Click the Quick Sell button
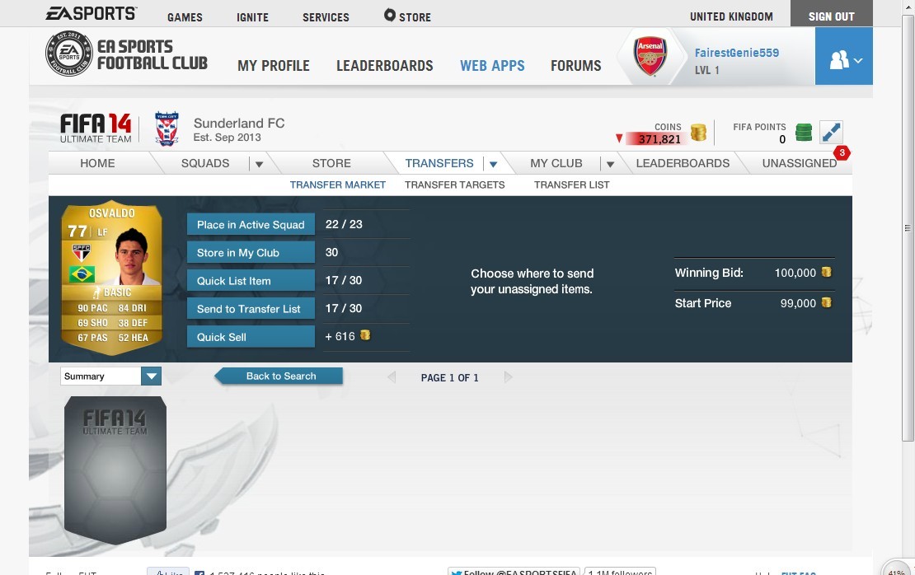 251,337
